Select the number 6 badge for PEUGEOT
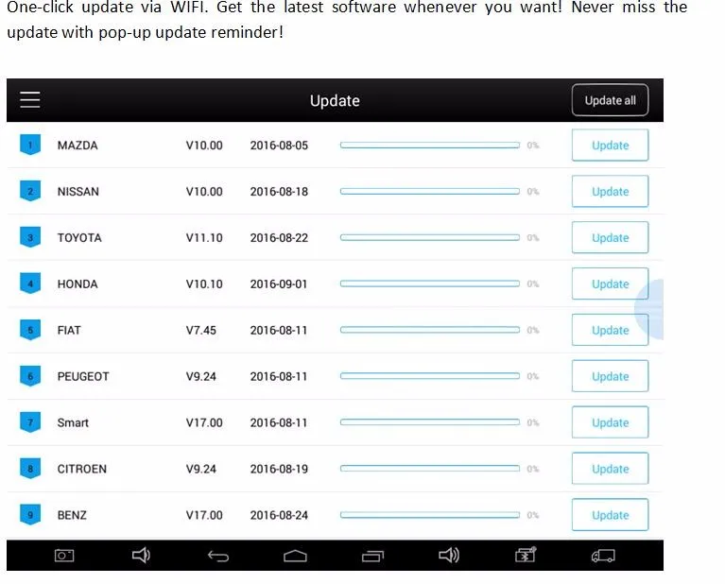Image resolution: width=725 pixels, height=584 pixels. [x=30, y=376]
